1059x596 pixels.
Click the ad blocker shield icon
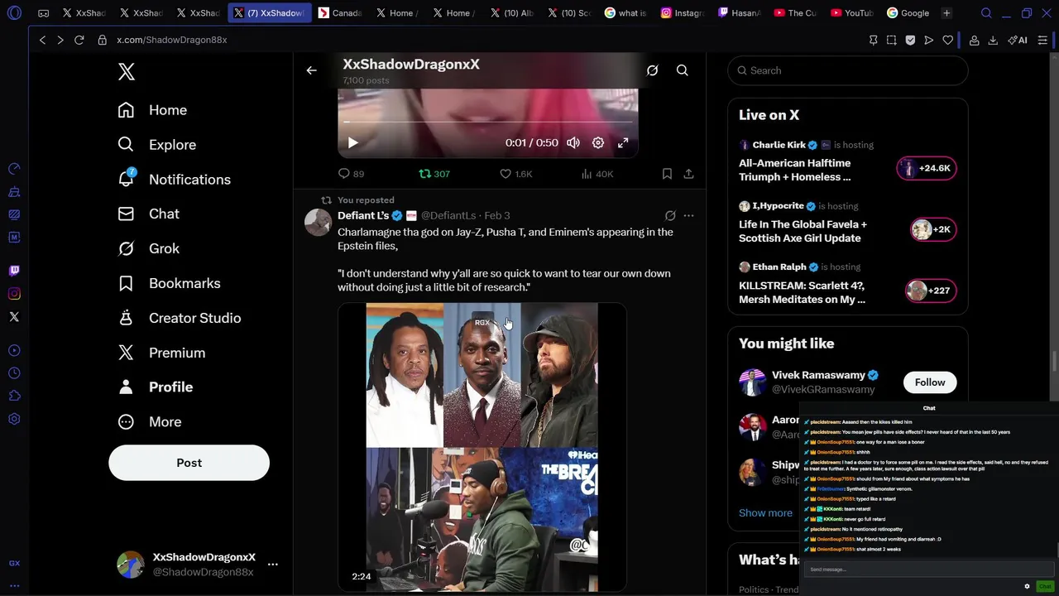pos(910,40)
